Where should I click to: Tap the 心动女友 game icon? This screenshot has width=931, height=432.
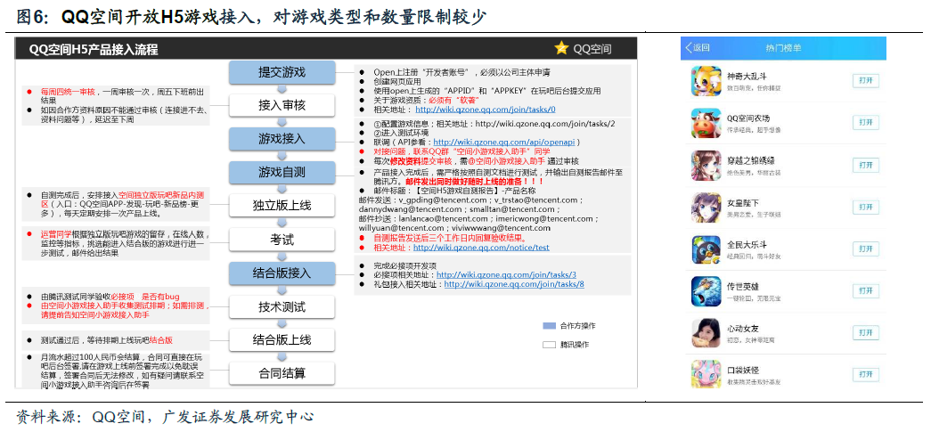(706, 333)
